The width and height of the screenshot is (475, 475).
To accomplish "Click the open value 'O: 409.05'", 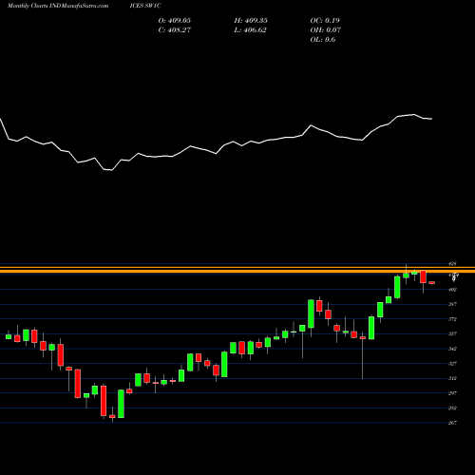I will coord(175,21).
